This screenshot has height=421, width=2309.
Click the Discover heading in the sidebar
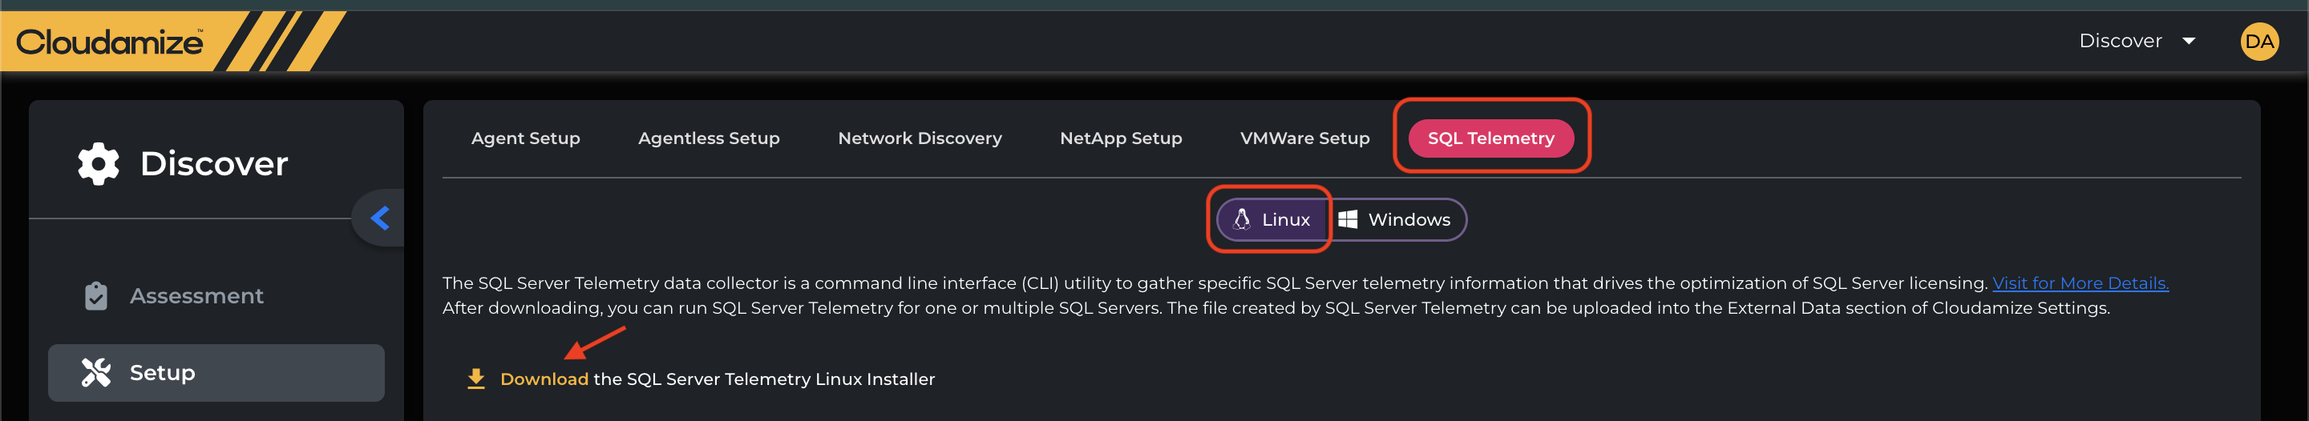click(213, 164)
